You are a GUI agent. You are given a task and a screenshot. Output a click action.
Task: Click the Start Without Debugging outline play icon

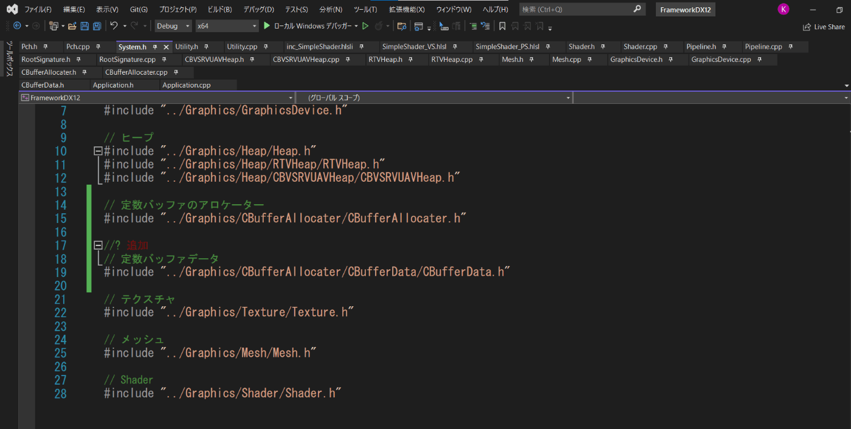point(365,26)
